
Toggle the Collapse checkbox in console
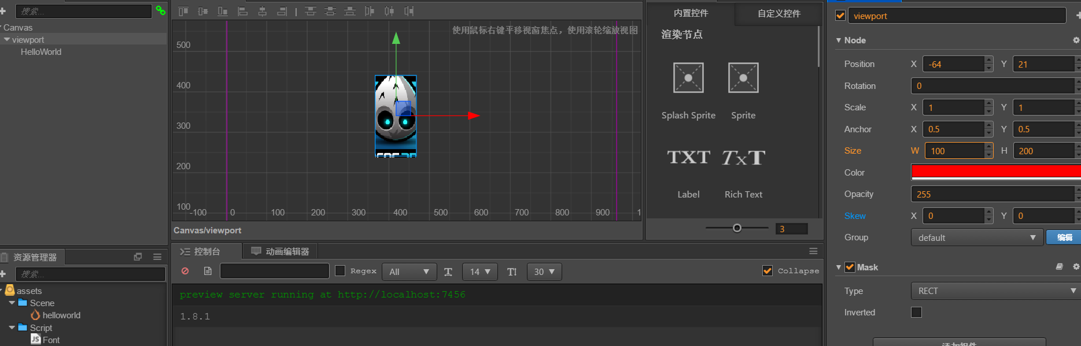pyautogui.click(x=768, y=271)
